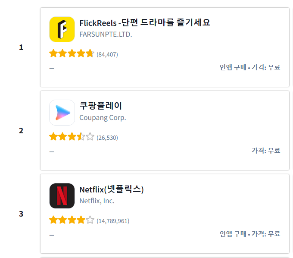Click the 14,789,961 review count
The width and height of the screenshot is (293, 258).
[x=113, y=221]
